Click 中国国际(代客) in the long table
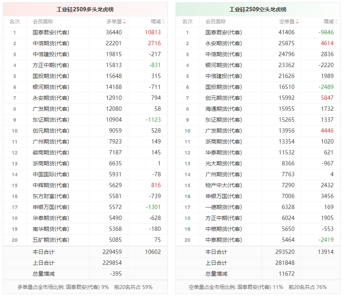 coord(51,174)
